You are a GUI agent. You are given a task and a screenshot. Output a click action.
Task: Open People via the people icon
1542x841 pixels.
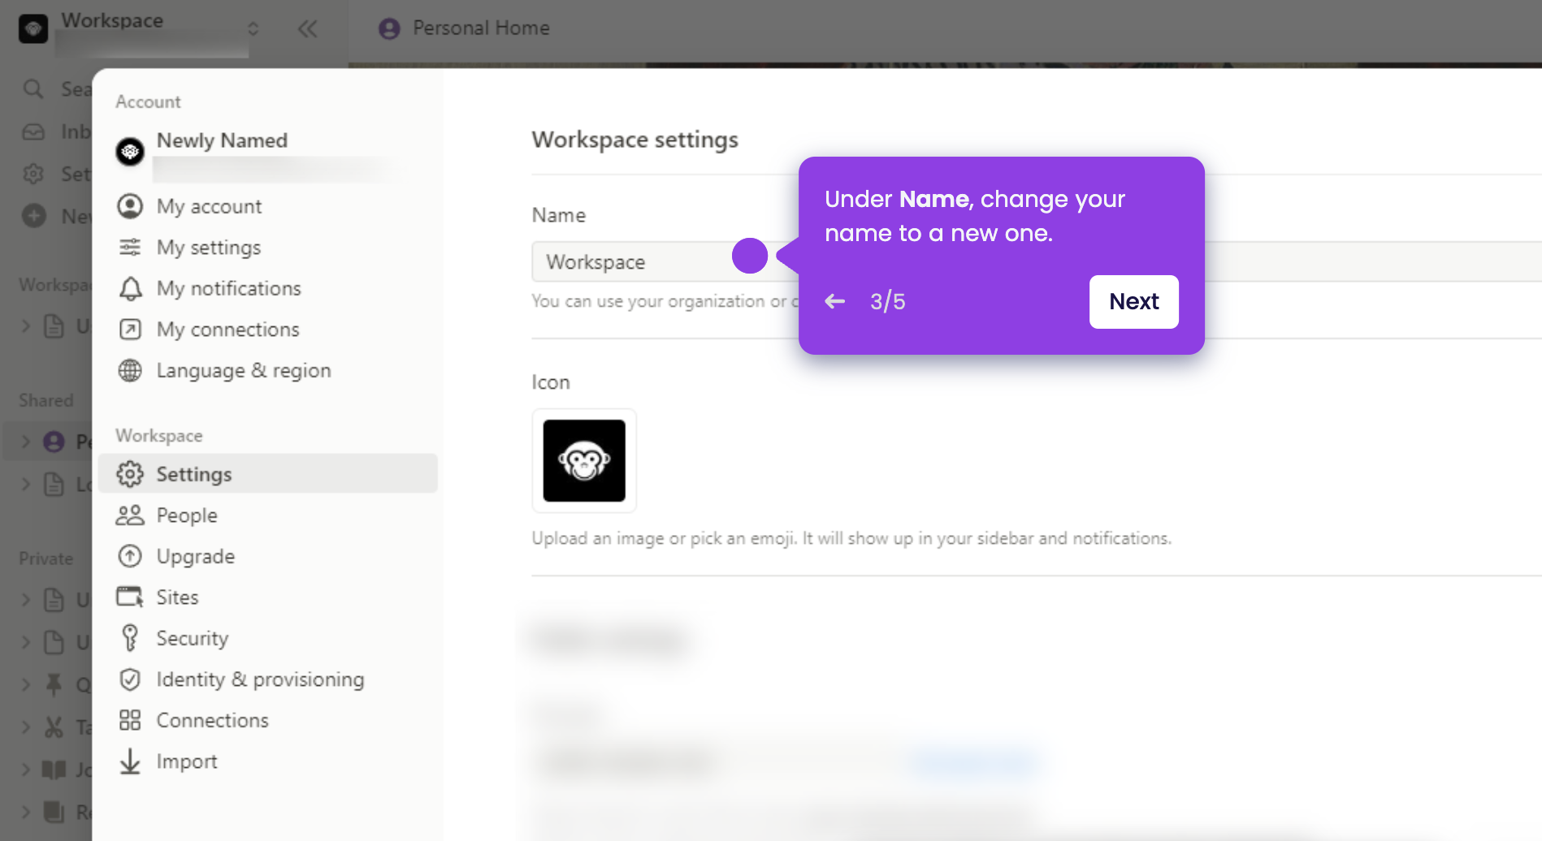click(130, 515)
